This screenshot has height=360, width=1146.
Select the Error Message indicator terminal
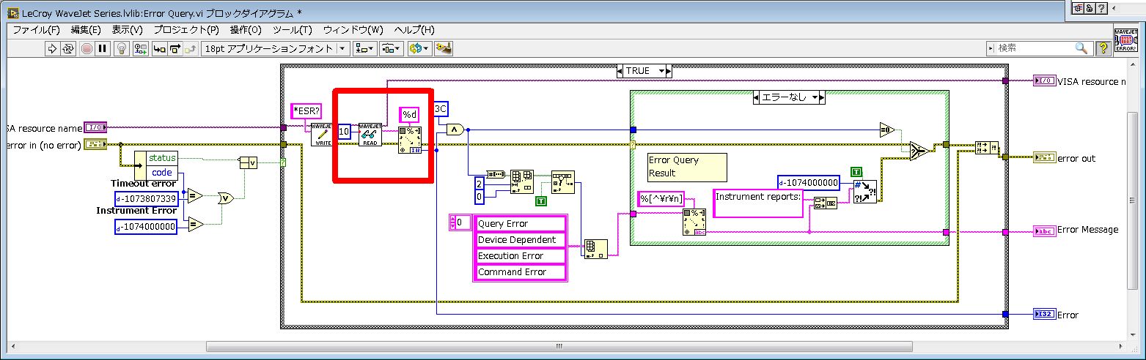[1044, 231]
